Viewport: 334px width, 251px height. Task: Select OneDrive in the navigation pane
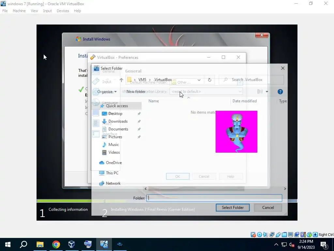[x=114, y=163]
